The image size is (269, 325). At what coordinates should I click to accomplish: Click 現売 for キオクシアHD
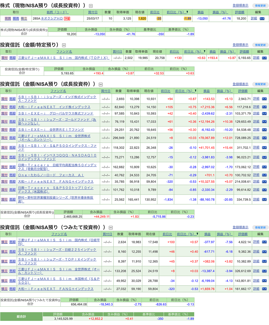pos(16,19)
